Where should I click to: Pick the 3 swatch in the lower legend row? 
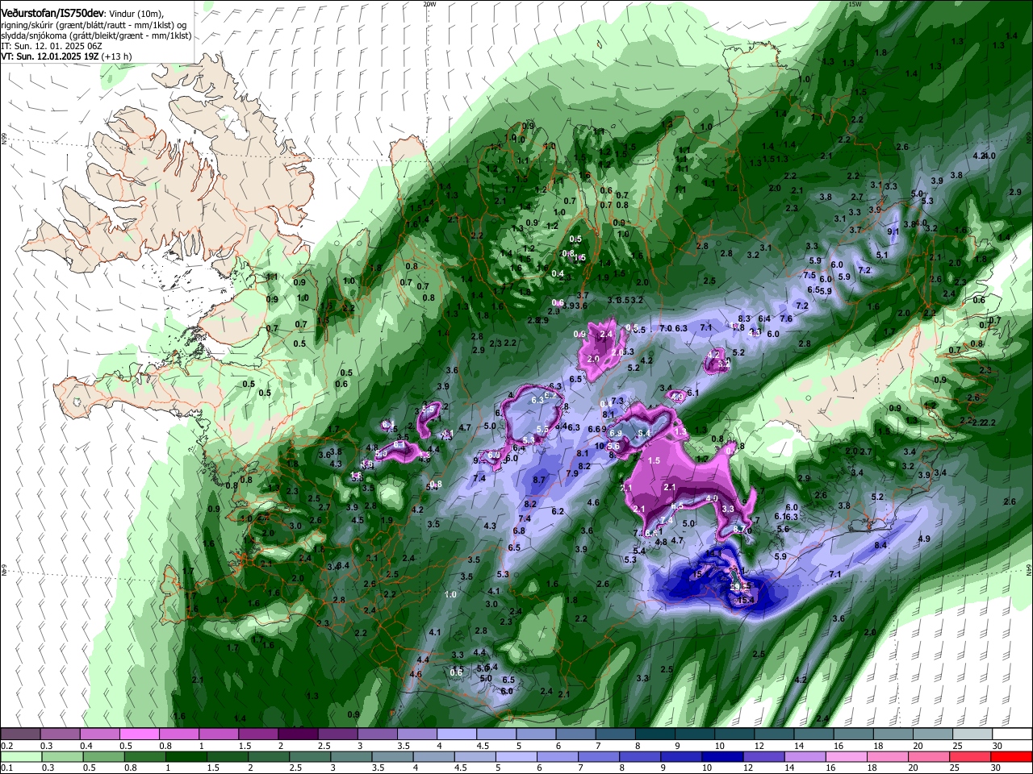click(x=351, y=756)
